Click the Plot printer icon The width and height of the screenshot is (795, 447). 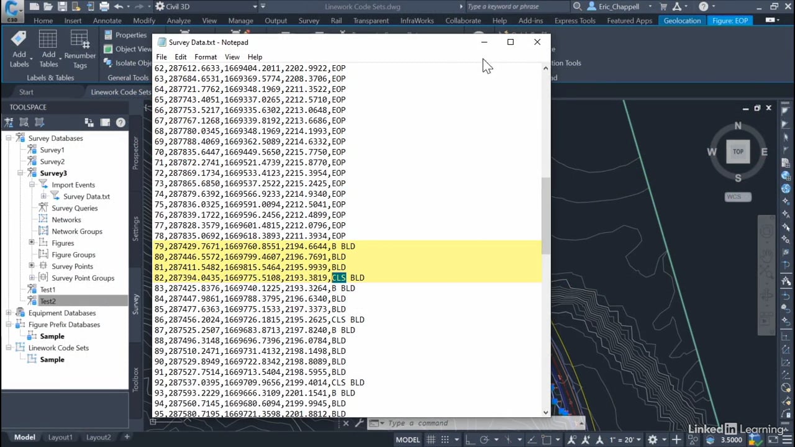coord(104,7)
